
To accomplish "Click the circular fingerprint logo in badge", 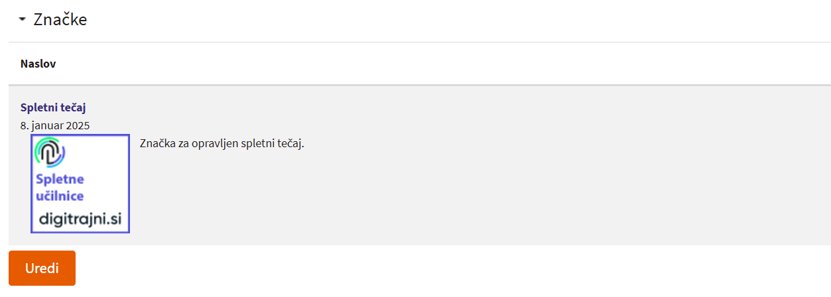I will click(50, 153).
